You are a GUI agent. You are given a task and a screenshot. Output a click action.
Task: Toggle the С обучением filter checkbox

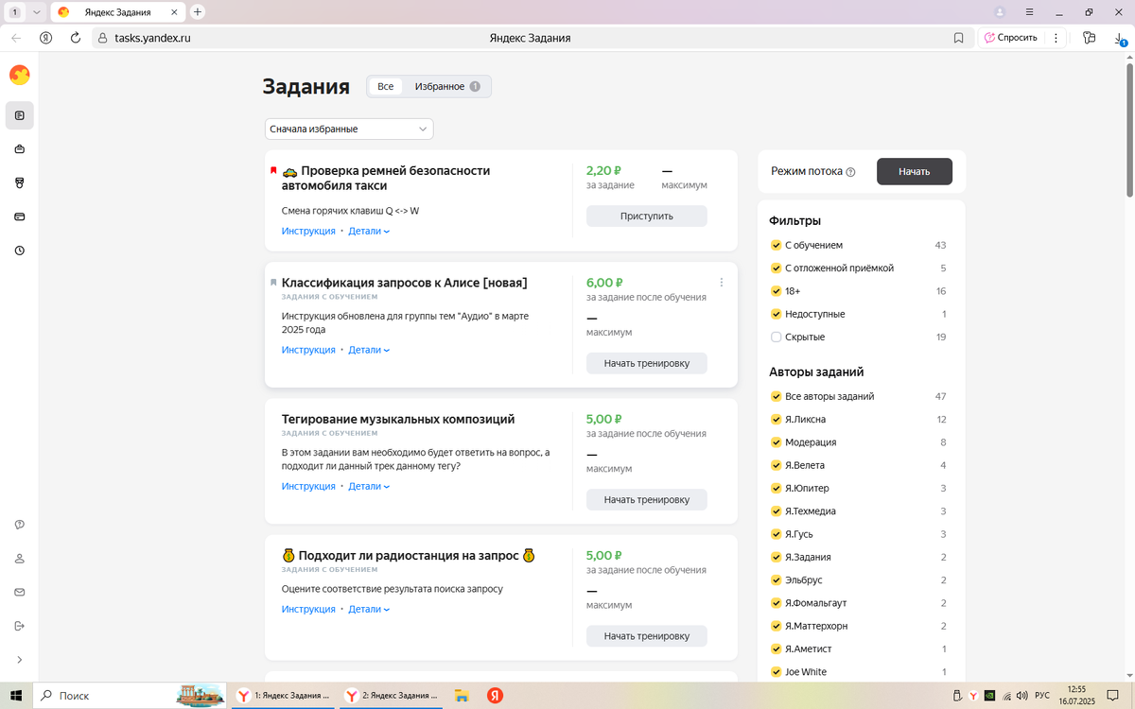[x=777, y=245]
